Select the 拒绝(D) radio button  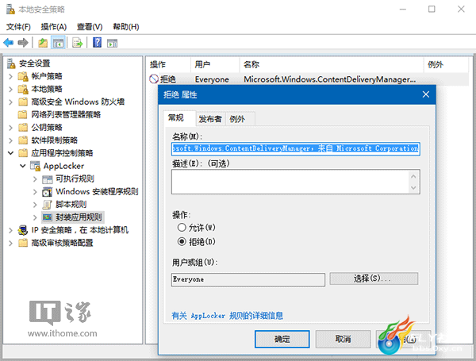tap(182, 242)
